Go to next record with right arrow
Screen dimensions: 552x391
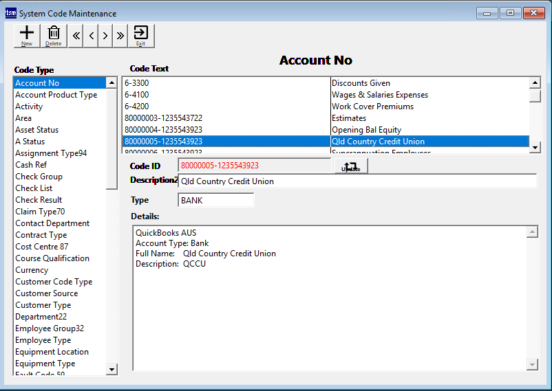pos(105,36)
